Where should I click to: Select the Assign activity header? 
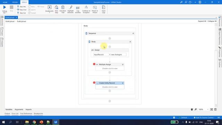(110, 50)
